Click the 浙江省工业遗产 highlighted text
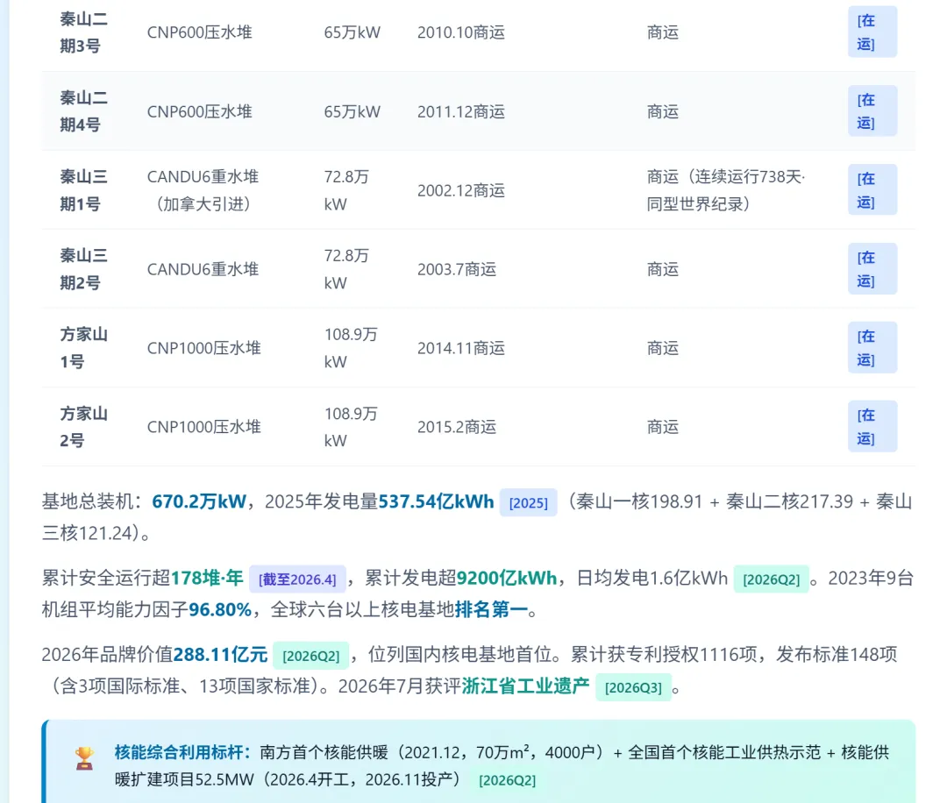The height and width of the screenshot is (803, 947). (x=525, y=686)
